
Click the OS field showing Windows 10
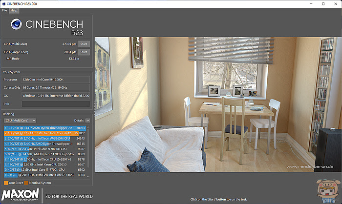pyautogui.click(x=56, y=96)
